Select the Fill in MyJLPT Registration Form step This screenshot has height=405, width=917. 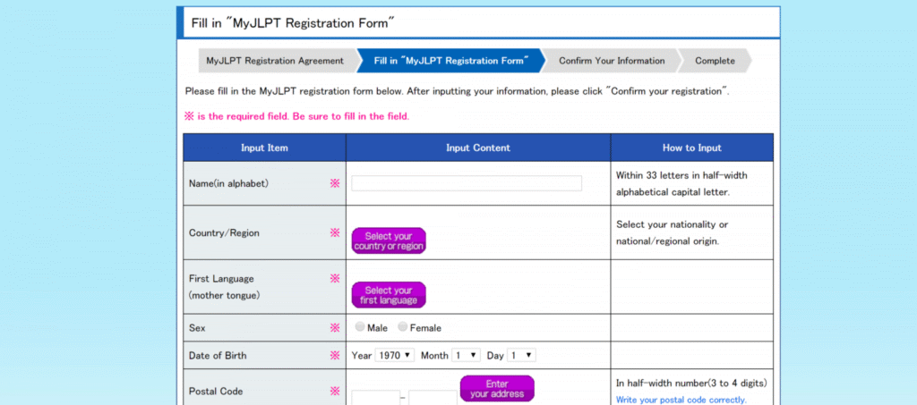pos(451,61)
